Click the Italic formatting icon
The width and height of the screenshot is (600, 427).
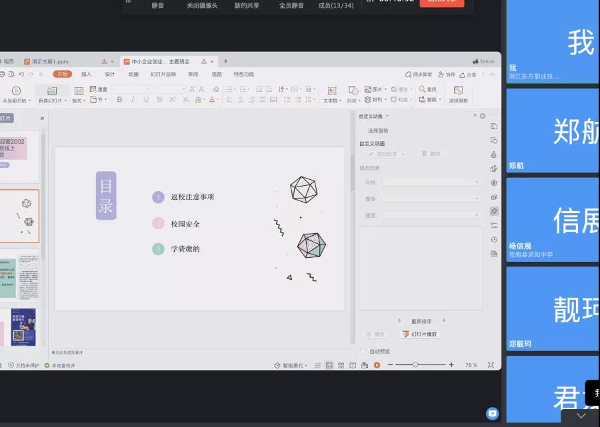tap(132, 100)
